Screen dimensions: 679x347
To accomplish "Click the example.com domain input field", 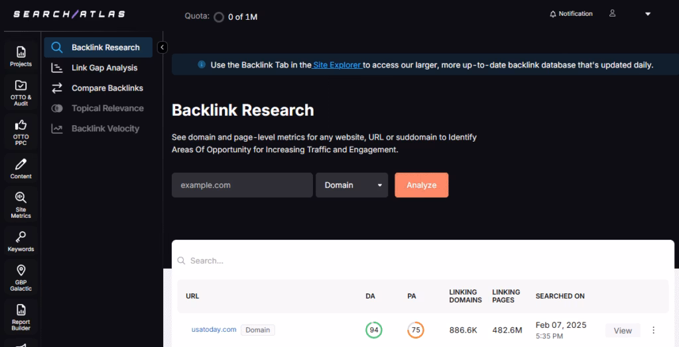I will [x=242, y=185].
